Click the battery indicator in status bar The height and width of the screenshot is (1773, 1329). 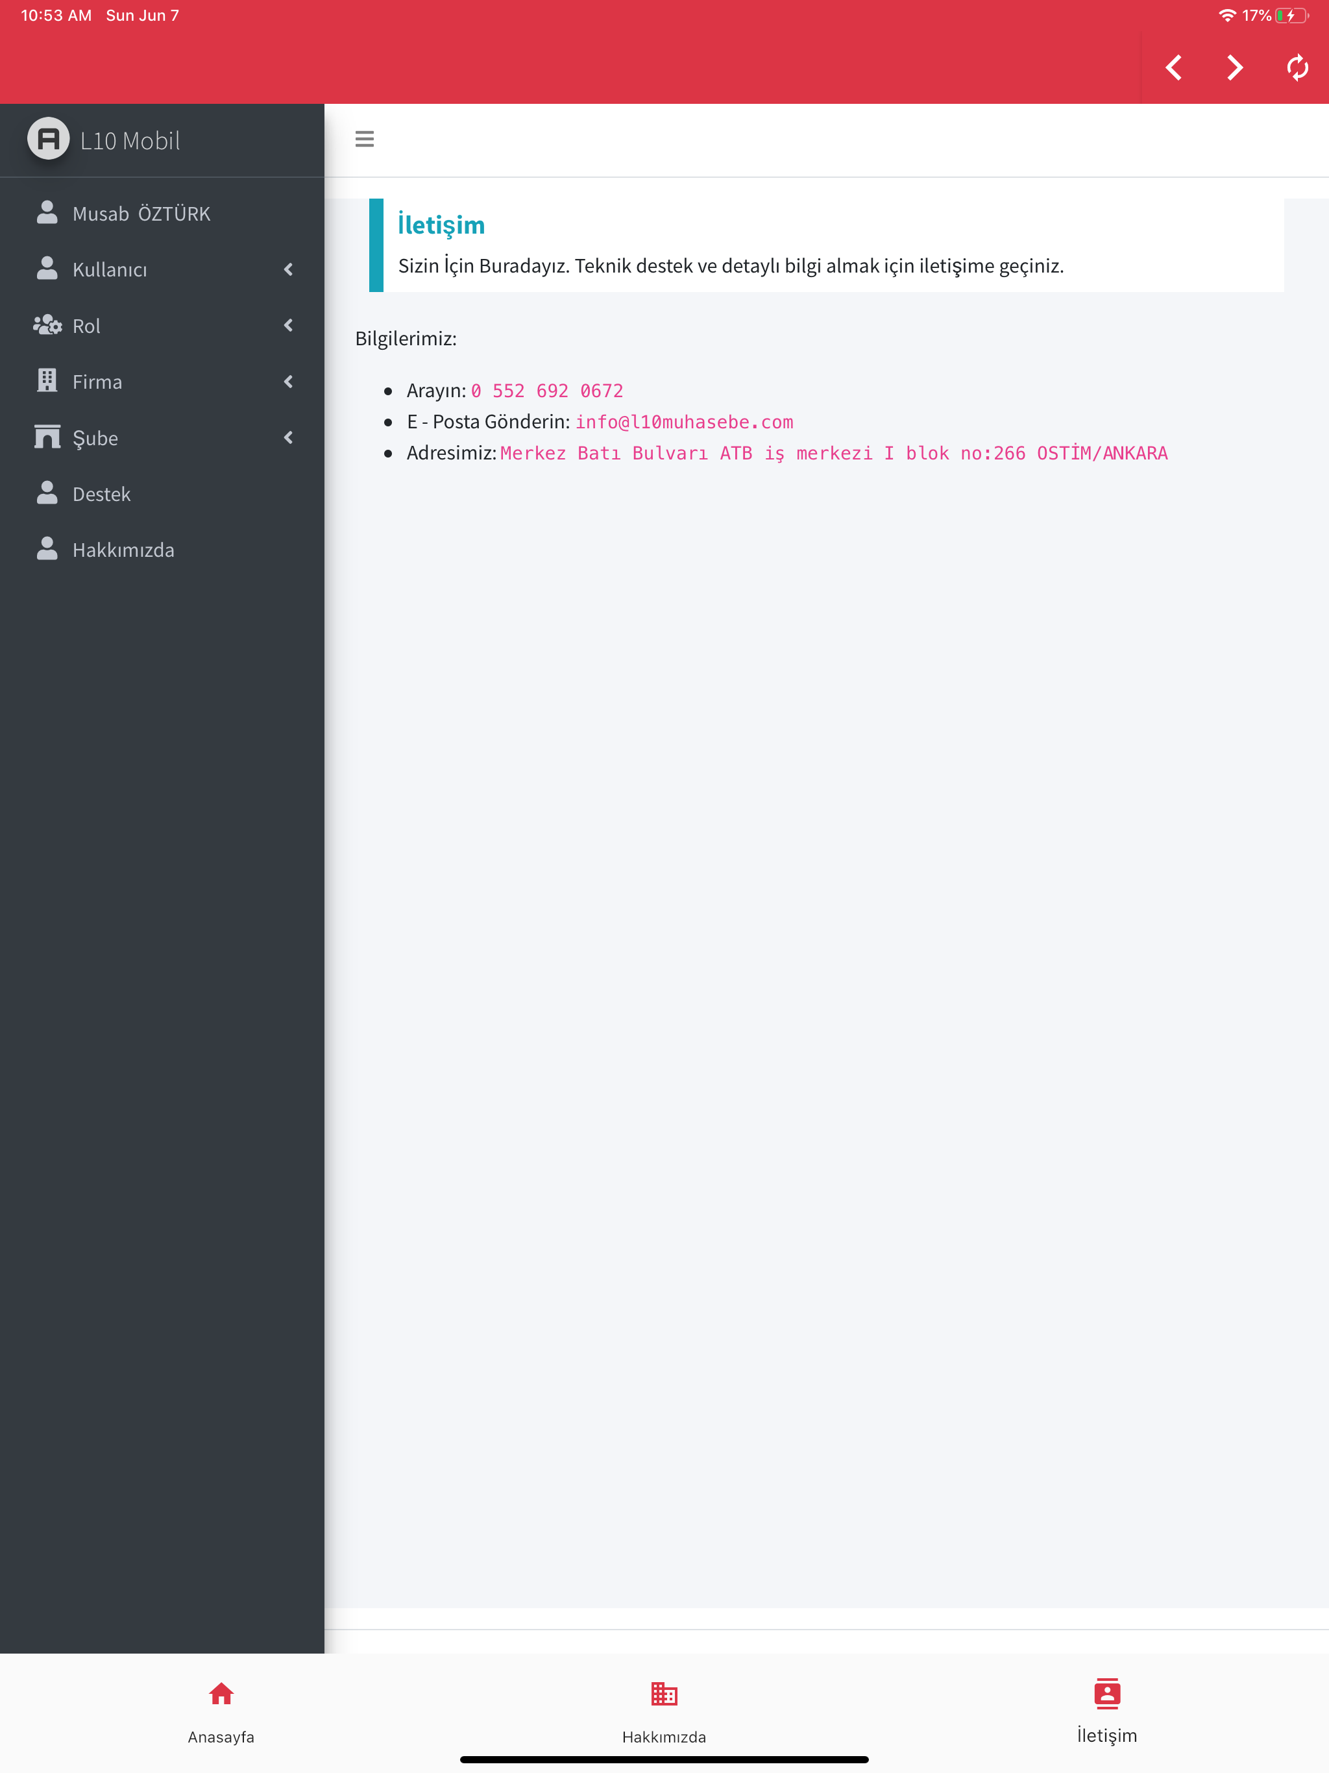click(1291, 15)
